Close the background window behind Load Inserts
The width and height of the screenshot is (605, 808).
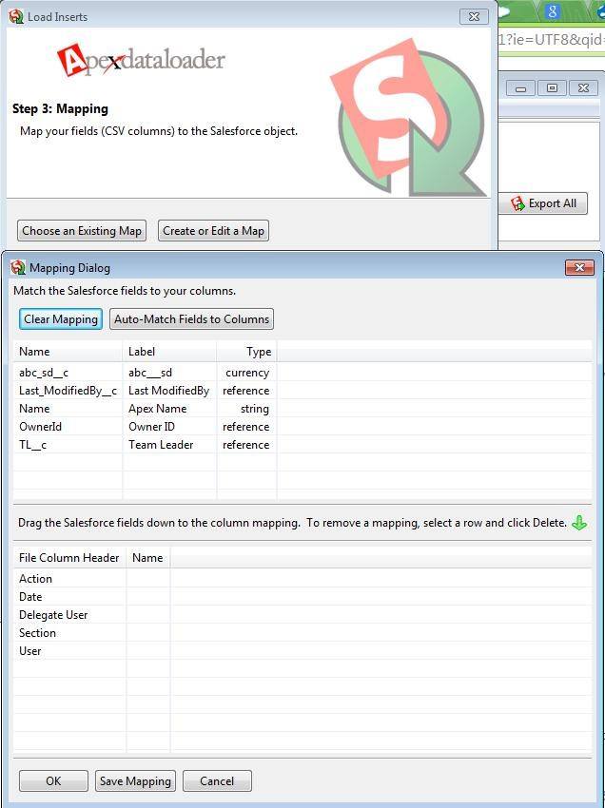coord(583,88)
